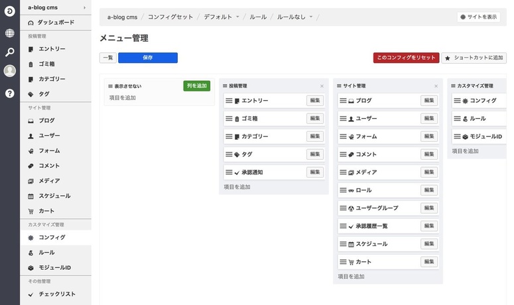Click the user avatar icon
The height and width of the screenshot is (305, 514).
[9, 72]
